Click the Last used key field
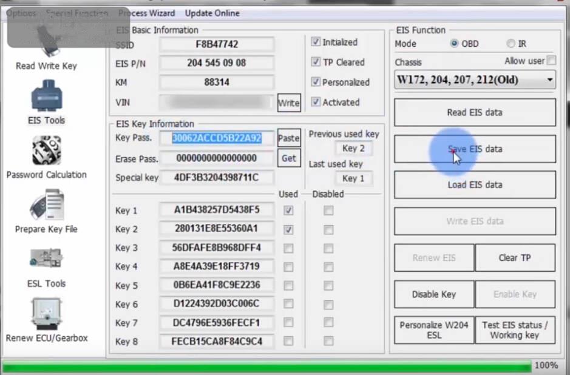 pyautogui.click(x=353, y=178)
